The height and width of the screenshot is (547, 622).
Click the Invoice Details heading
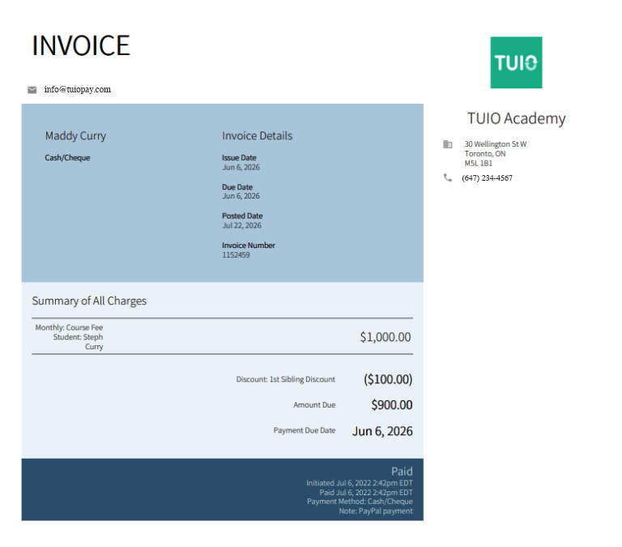click(x=257, y=136)
